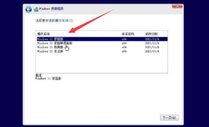Screen dimensions: 209x127
Task: Click 2021/11/4 date in highlighted 家庭版 row
Action: 152,39
